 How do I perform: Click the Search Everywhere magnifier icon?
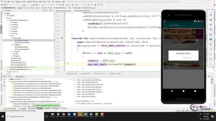(x=102, y=5)
